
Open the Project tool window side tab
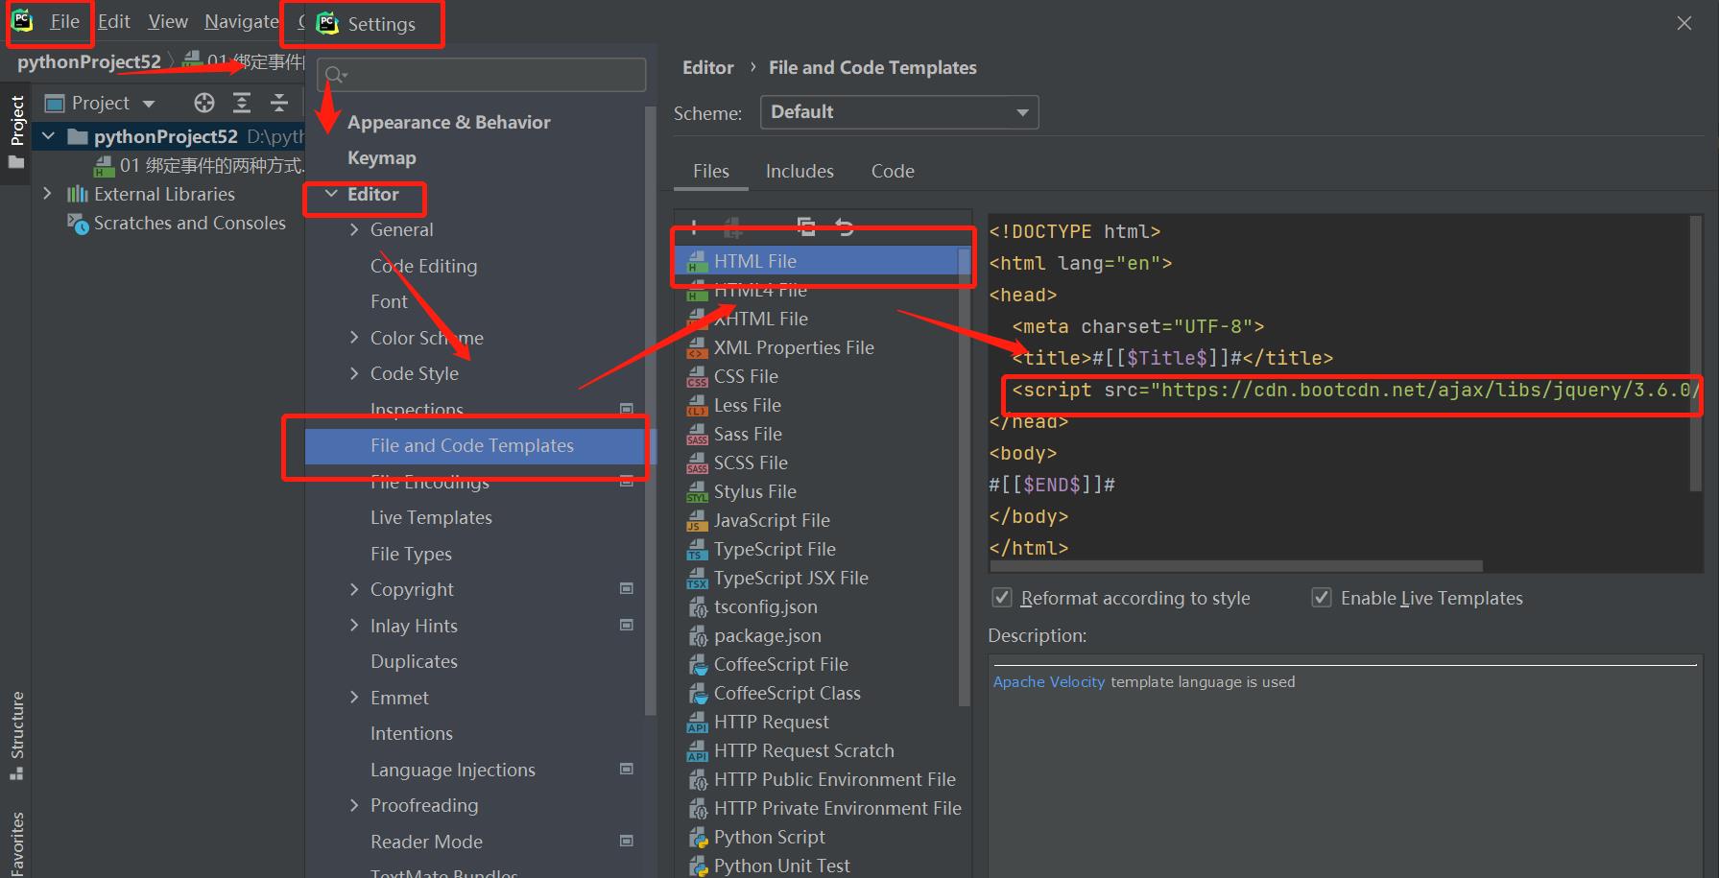tap(16, 131)
